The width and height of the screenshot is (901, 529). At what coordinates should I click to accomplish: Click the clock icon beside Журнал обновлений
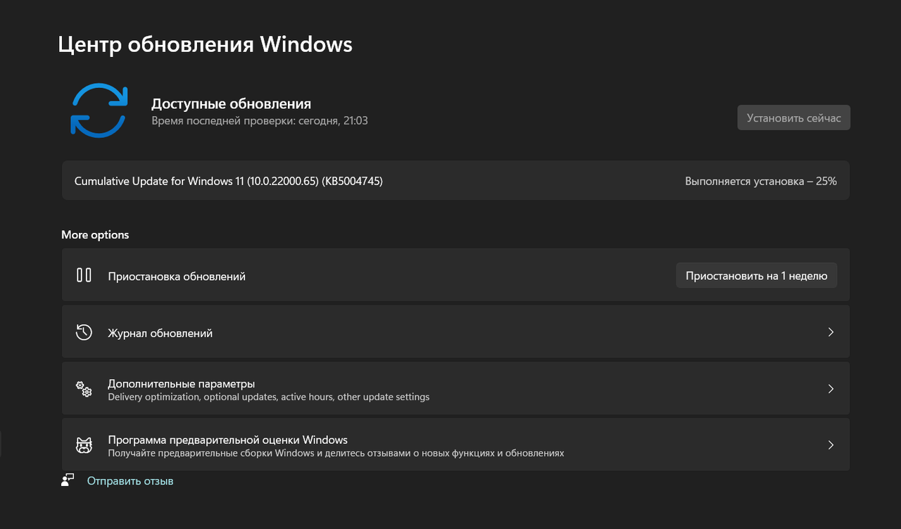click(83, 331)
